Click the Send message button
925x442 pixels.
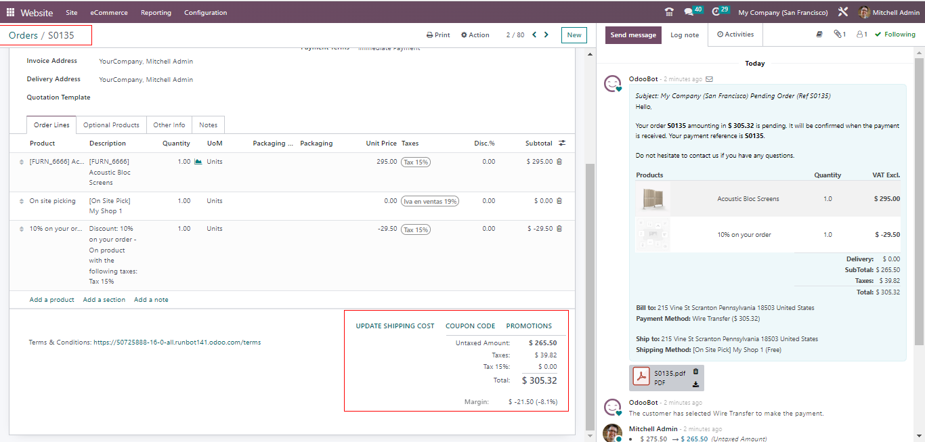tap(633, 35)
